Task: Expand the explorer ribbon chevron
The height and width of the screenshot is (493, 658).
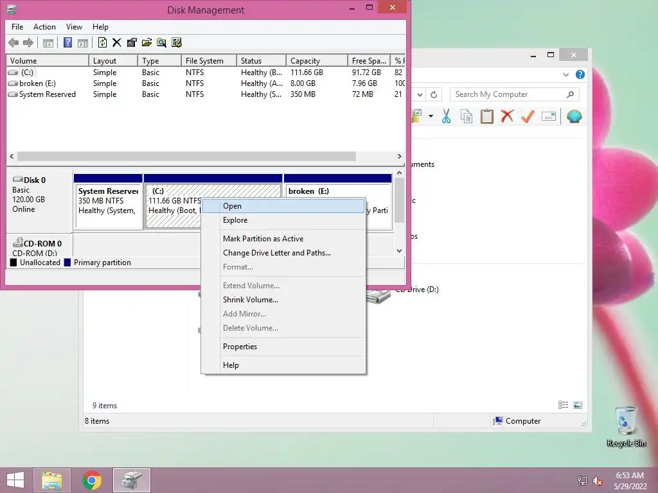Action: pos(565,74)
